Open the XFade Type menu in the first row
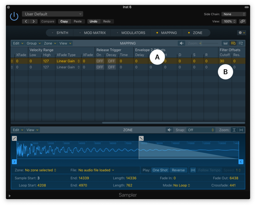The height and width of the screenshot is (206, 256). 68,61
